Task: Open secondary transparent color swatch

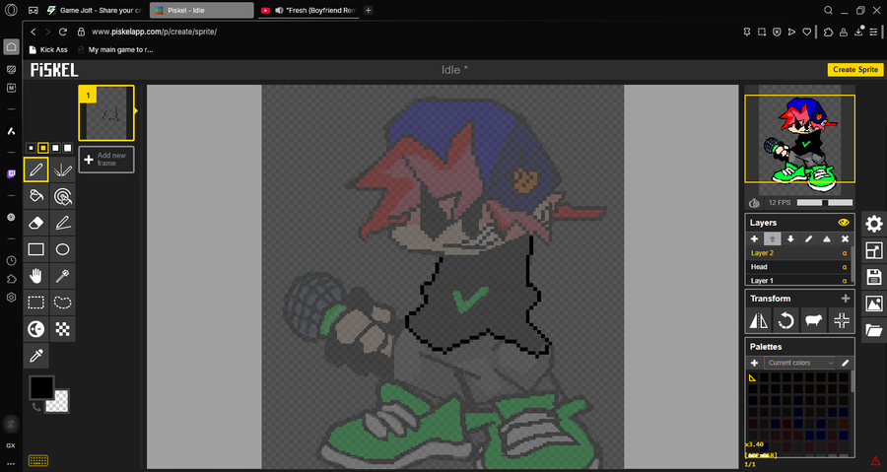Action: (58, 402)
